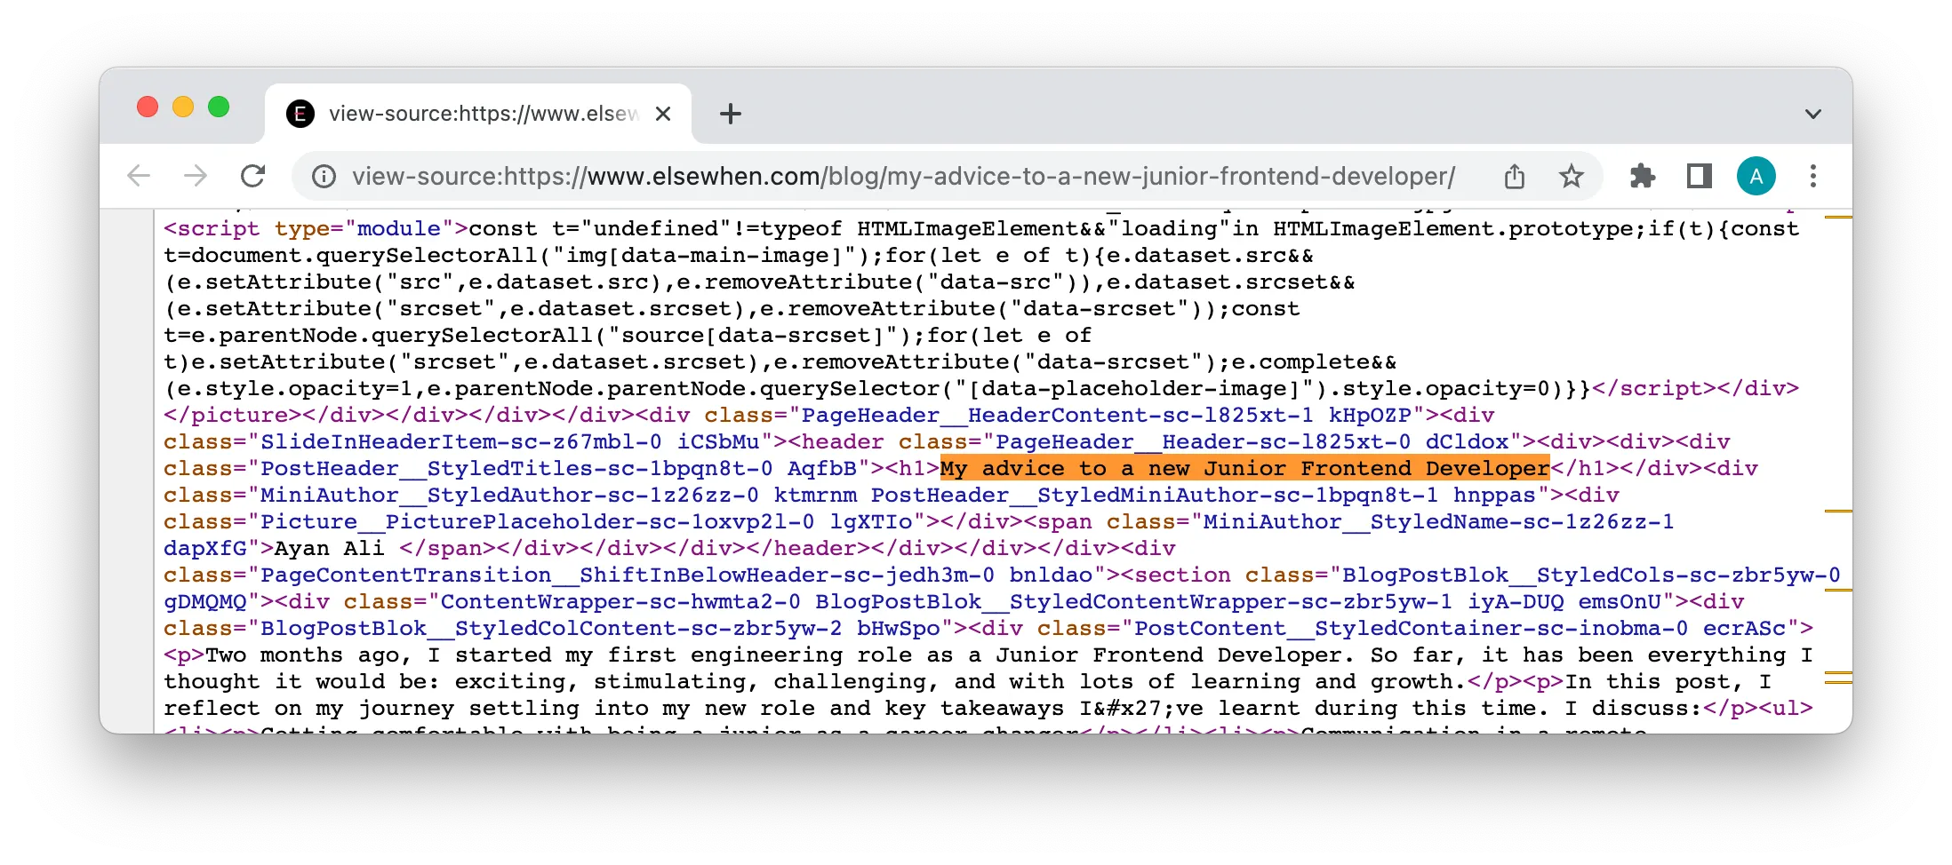Open a new tab
Viewport: 1952px width, 865px height.
tap(730, 114)
